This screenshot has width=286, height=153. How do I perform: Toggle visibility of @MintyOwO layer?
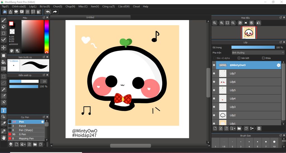(214, 65)
